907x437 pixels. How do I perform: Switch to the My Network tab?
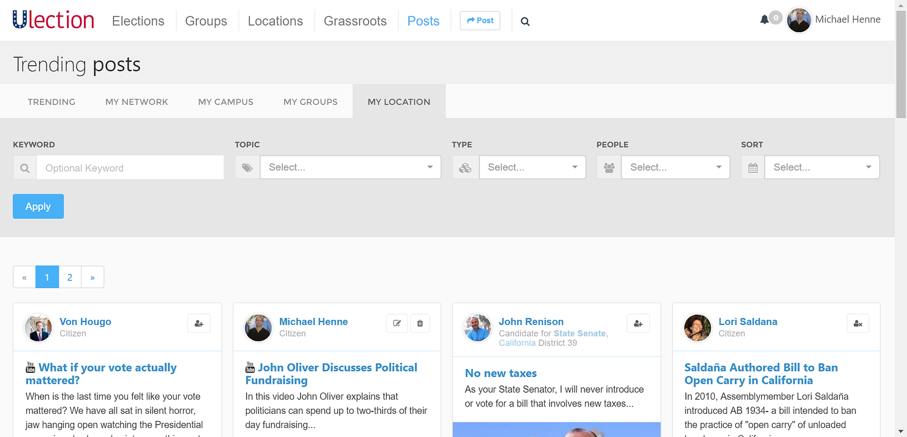click(x=137, y=102)
